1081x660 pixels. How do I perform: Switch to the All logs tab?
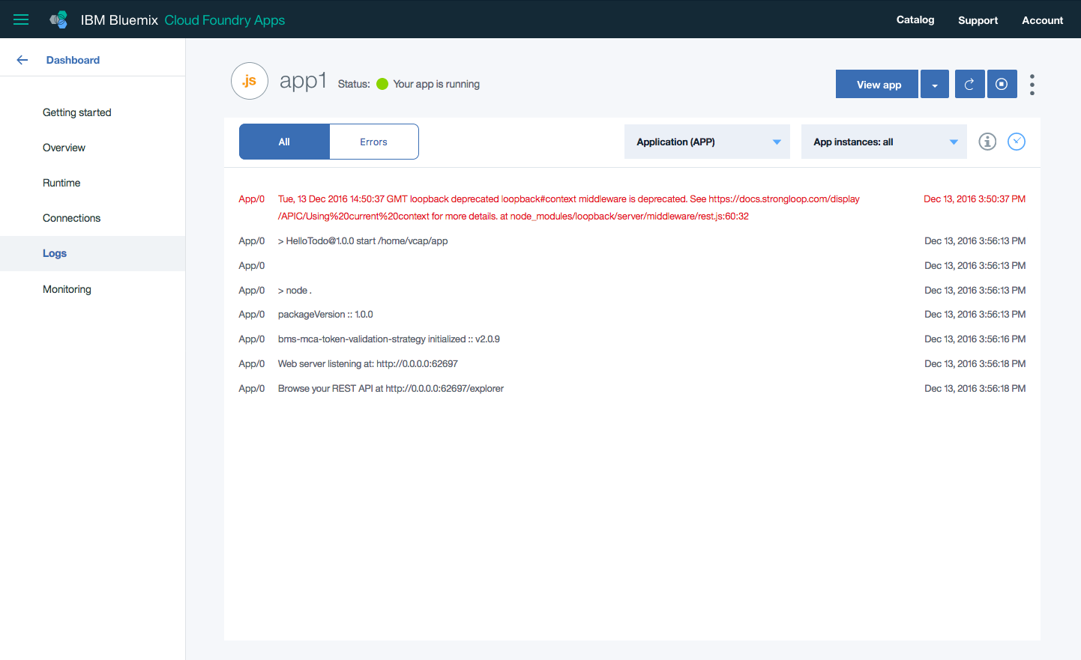[x=284, y=142]
